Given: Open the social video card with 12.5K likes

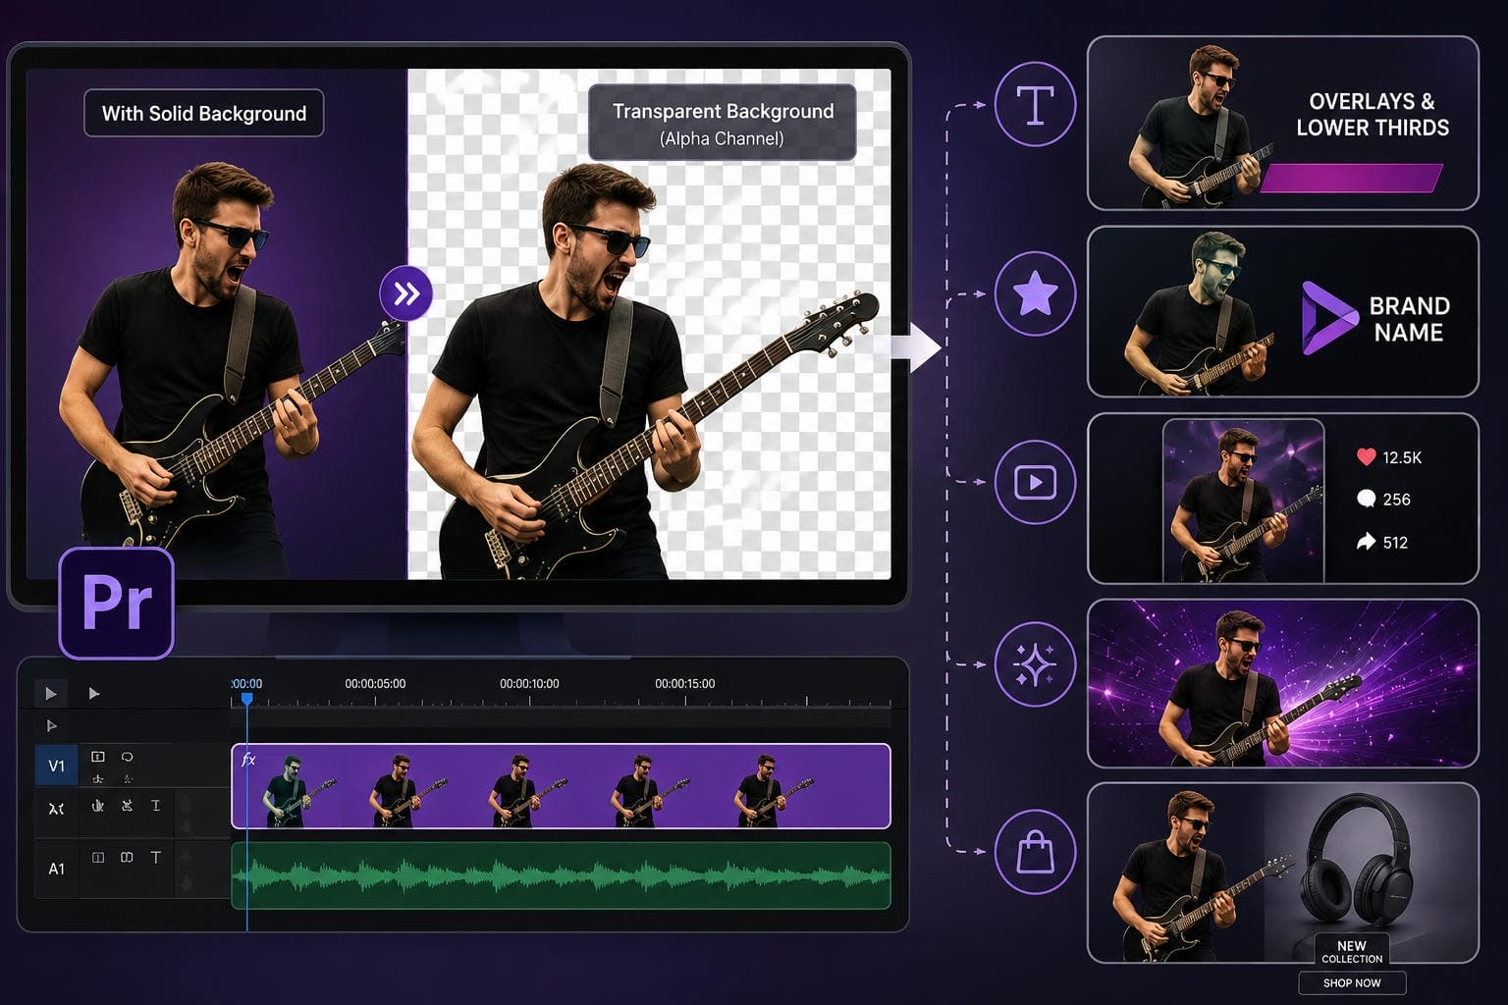Looking at the screenshot, I should pos(1283,499).
